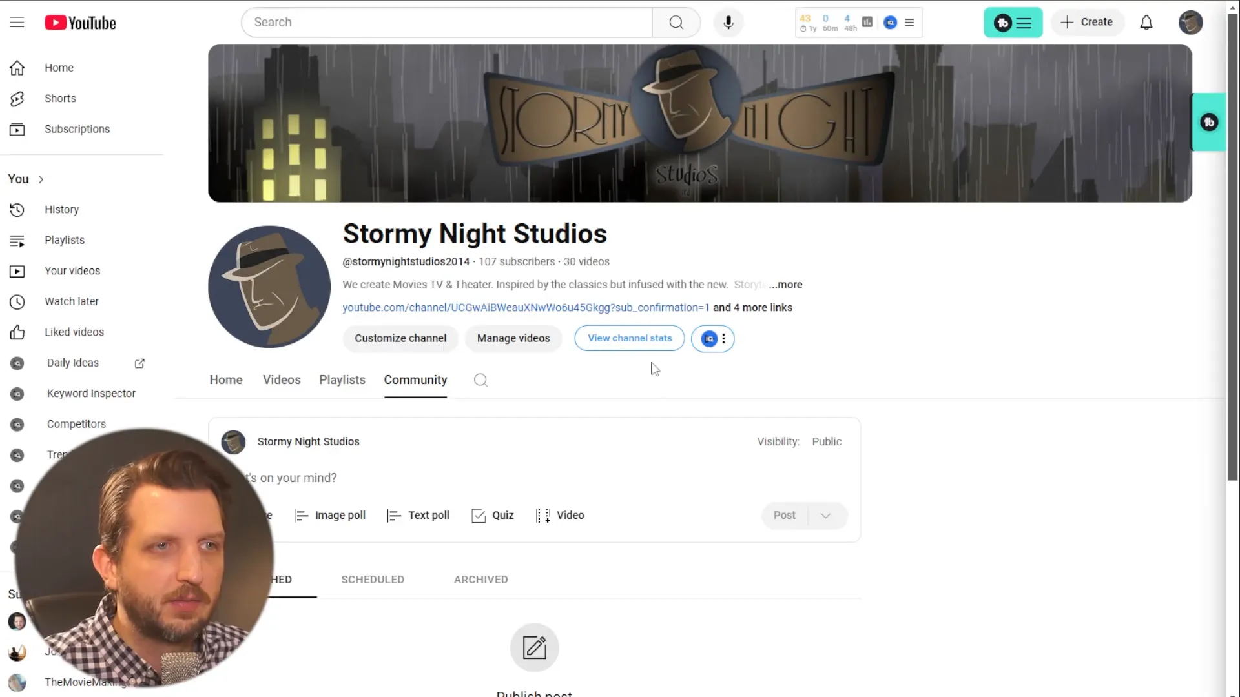Toggle post Visibility Public dropdown

coord(827,441)
